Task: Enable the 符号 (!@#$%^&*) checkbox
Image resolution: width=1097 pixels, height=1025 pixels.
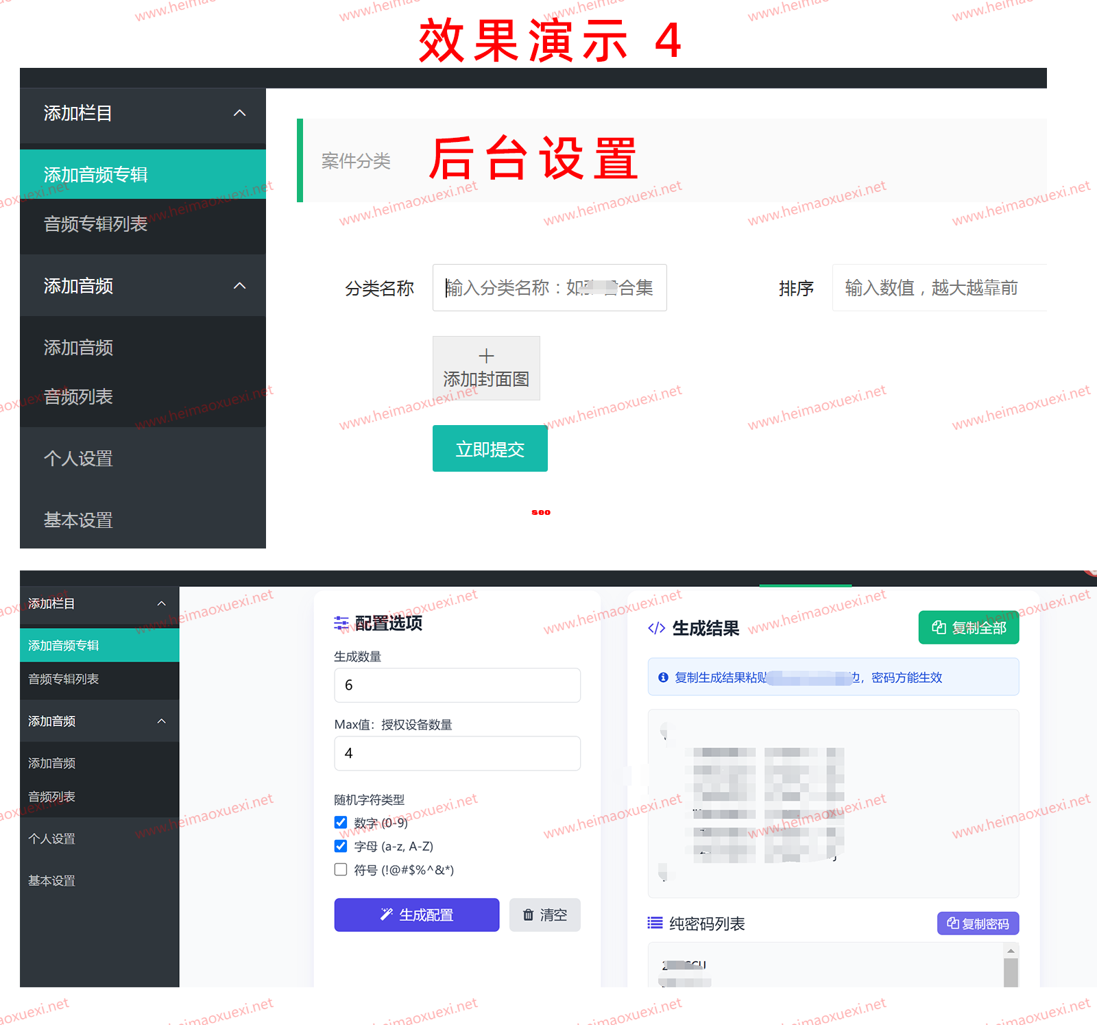Action: point(340,869)
